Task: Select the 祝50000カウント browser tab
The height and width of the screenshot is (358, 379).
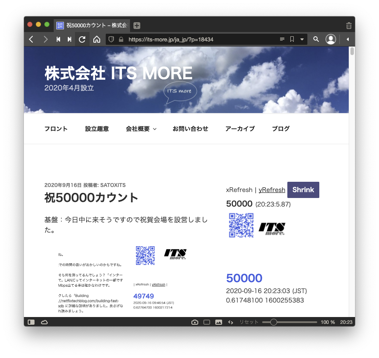Action: (x=92, y=26)
